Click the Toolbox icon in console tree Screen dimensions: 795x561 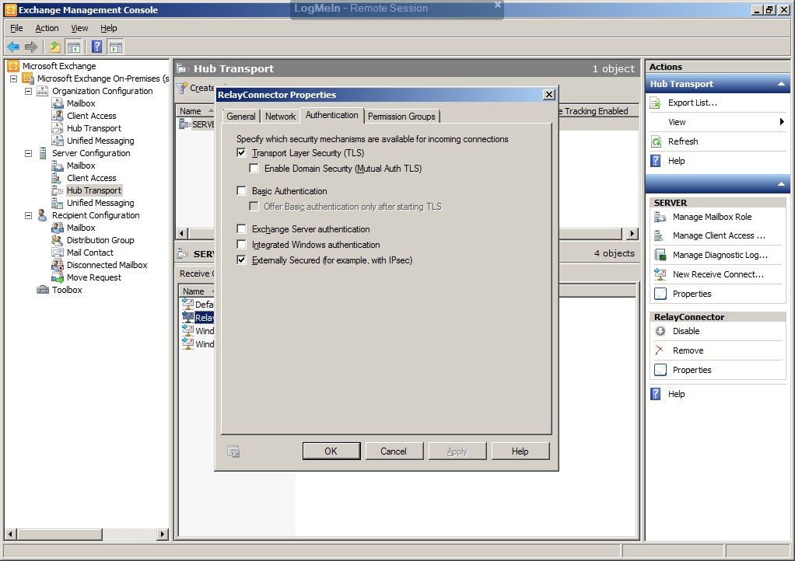[x=43, y=290]
